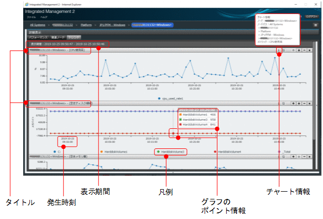Click the highlighted 131132<Windows> breadcrumb node
Viewport: 323px width, 219px height.
point(152,25)
